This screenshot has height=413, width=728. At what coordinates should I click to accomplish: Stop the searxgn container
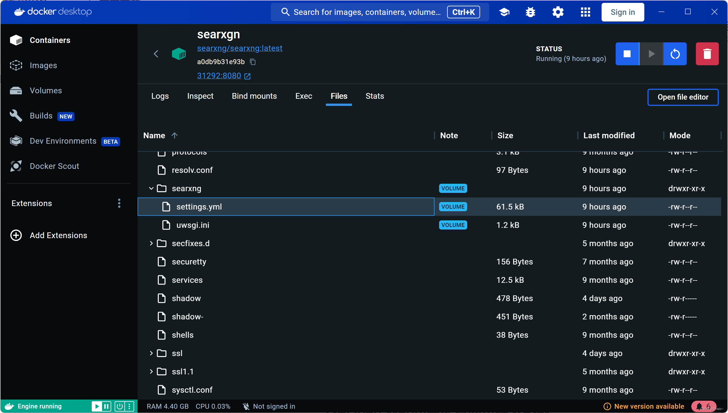tap(627, 54)
